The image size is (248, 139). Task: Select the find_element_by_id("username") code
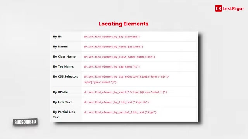[x=112, y=37]
